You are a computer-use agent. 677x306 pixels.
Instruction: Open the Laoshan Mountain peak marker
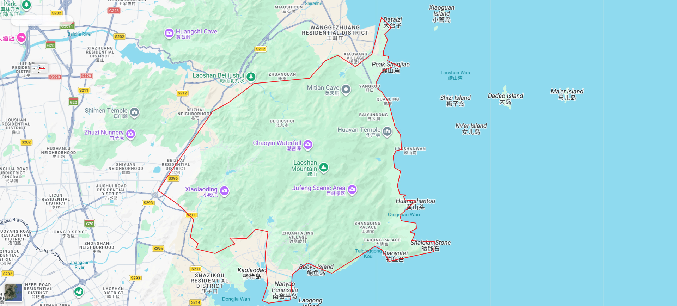(324, 167)
